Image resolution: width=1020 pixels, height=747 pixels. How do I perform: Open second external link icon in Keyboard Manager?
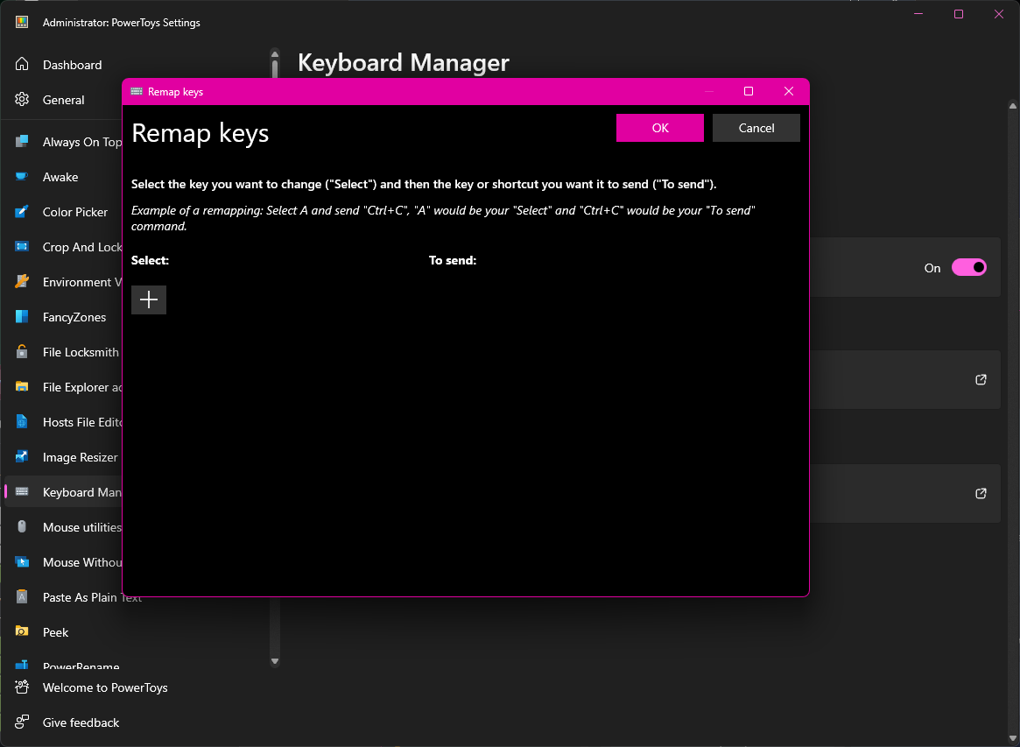pos(981,493)
